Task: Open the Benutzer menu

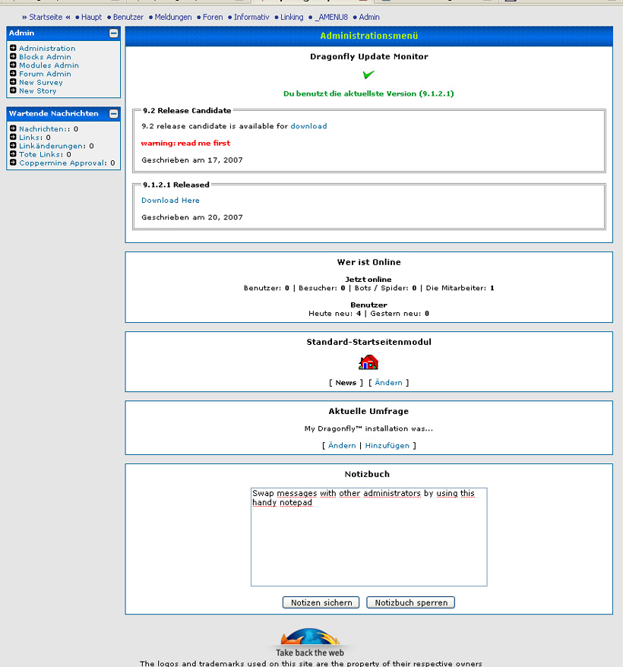Action: (128, 17)
